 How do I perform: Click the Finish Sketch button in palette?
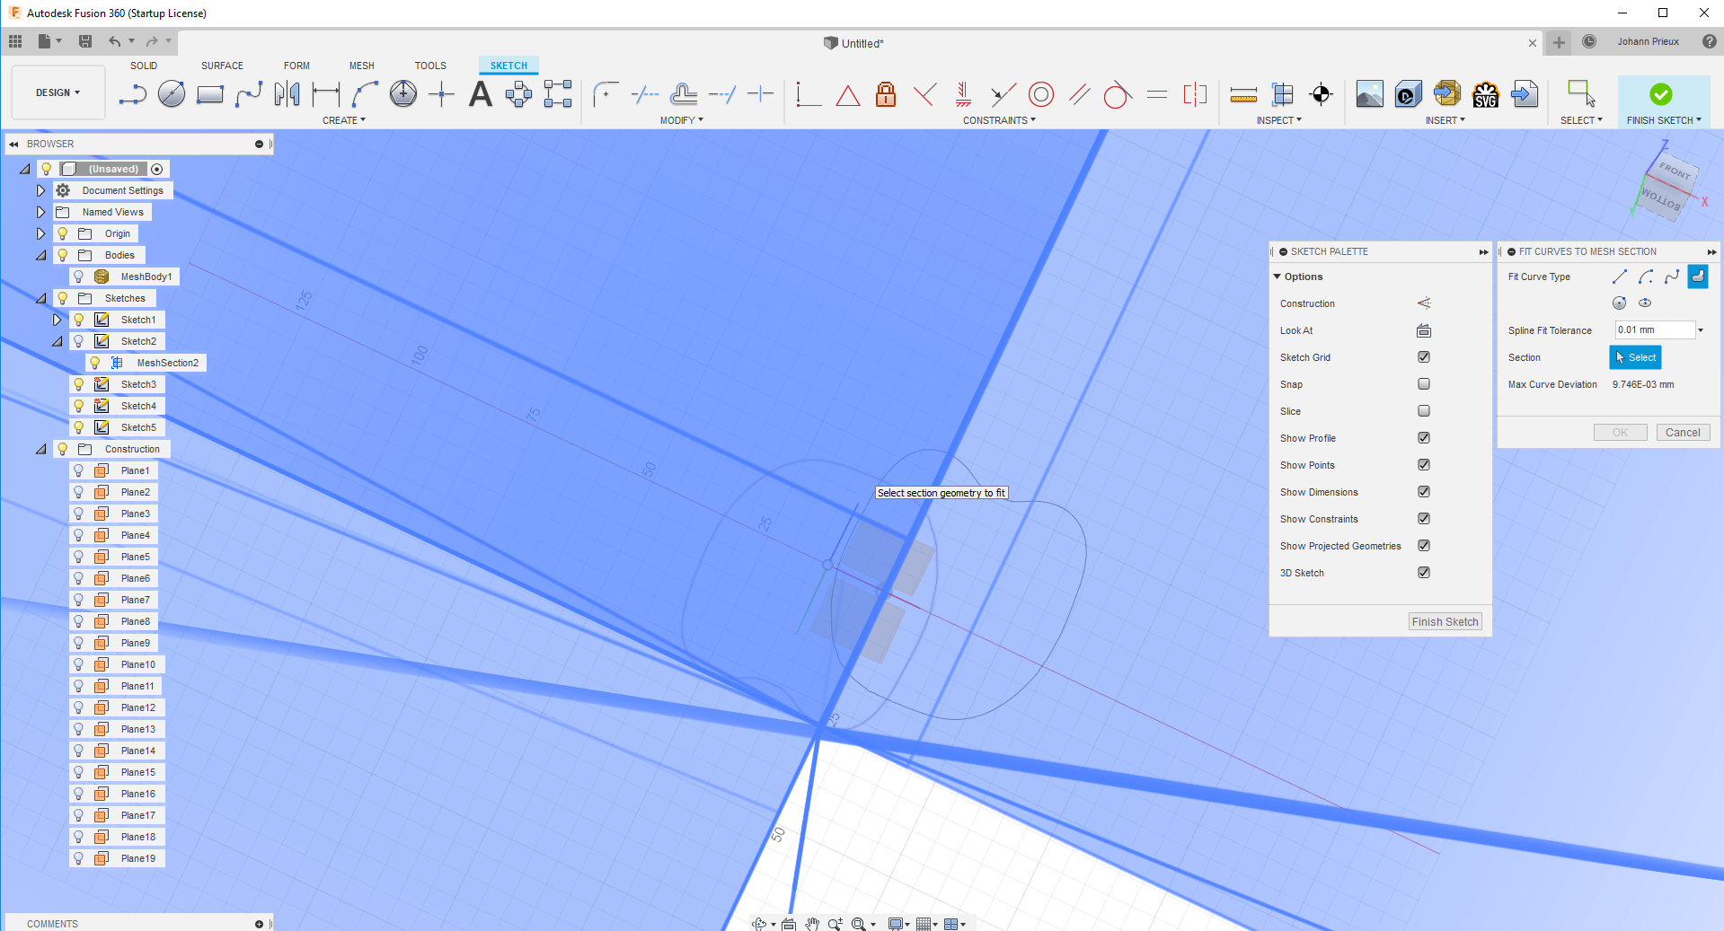(1445, 621)
